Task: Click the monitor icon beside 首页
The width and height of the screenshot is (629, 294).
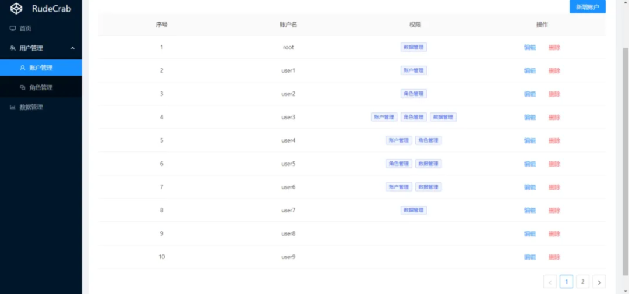Action: (x=13, y=29)
